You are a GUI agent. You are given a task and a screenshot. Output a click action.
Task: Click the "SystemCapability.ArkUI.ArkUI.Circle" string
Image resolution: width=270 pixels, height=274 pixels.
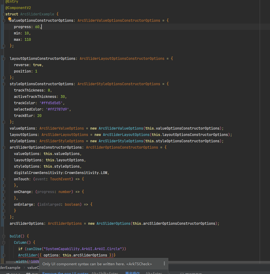point(83,249)
